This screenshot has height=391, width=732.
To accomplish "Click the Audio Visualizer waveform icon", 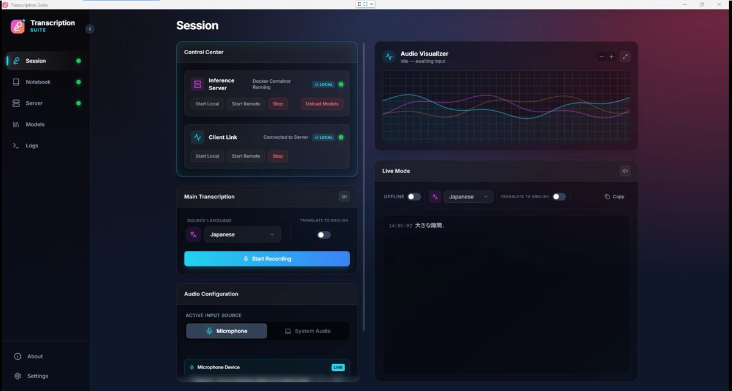I will tap(389, 57).
